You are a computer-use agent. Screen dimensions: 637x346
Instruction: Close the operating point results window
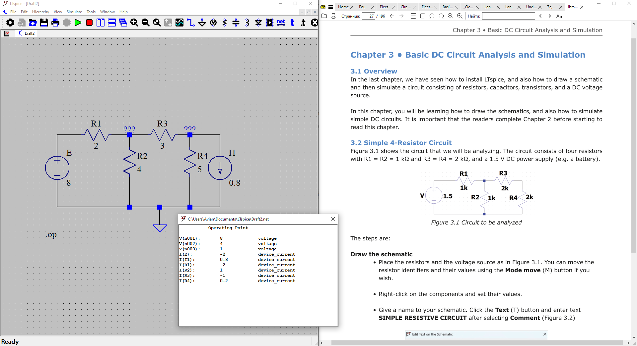[333, 219]
